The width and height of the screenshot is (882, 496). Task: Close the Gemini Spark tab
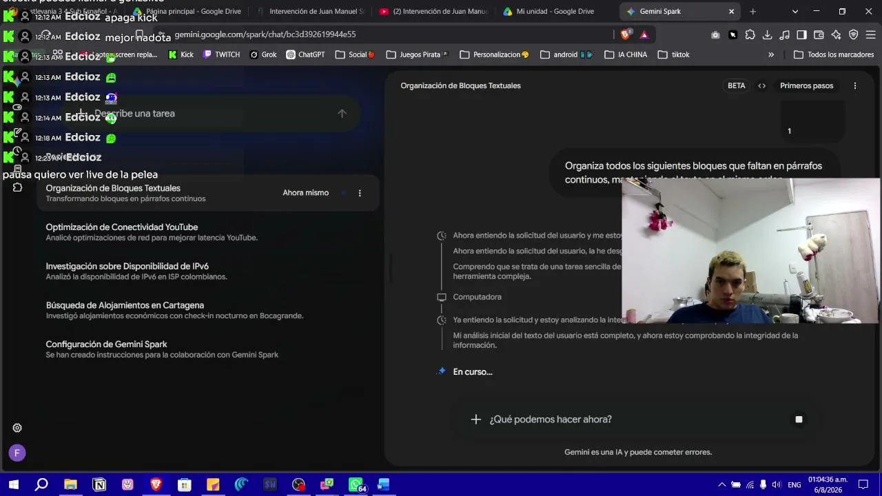click(732, 12)
